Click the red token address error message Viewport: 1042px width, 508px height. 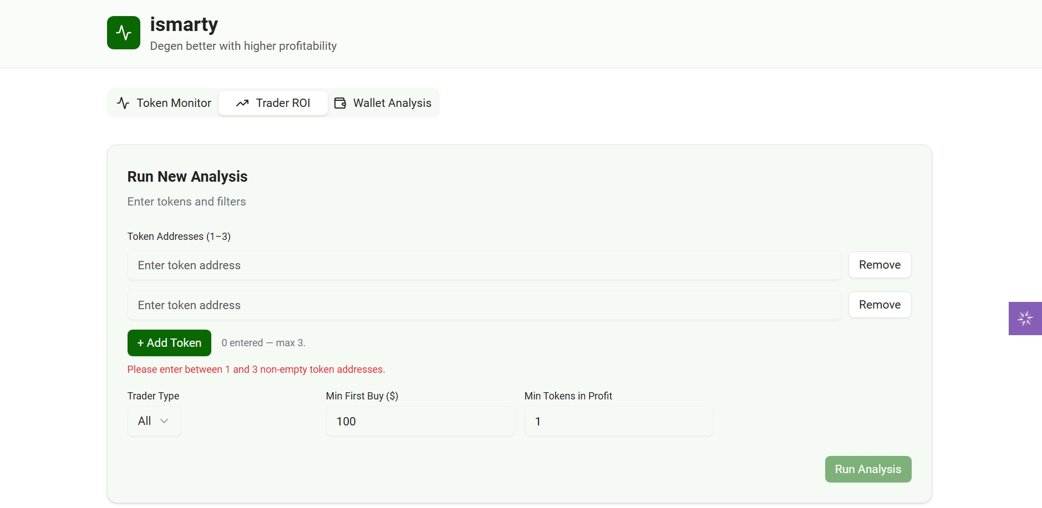tap(256, 370)
